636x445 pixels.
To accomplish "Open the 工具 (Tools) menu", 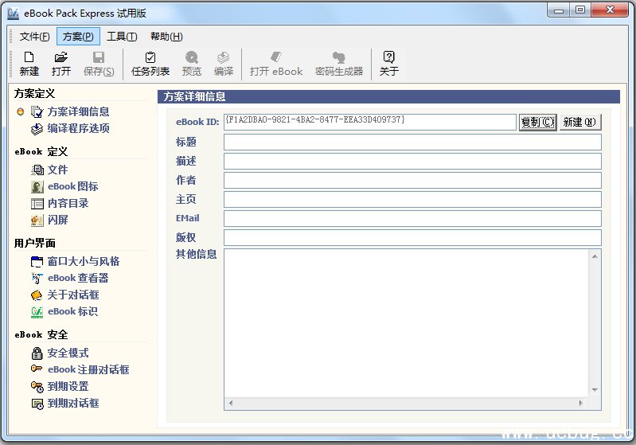I will [x=122, y=37].
